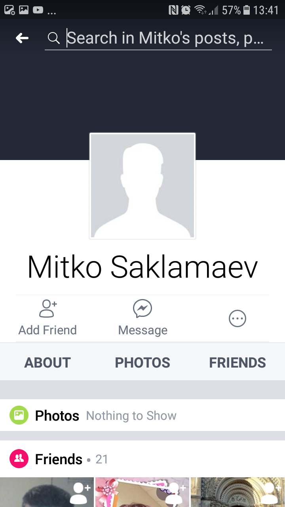Click the Add Friend person icon

click(48, 309)
